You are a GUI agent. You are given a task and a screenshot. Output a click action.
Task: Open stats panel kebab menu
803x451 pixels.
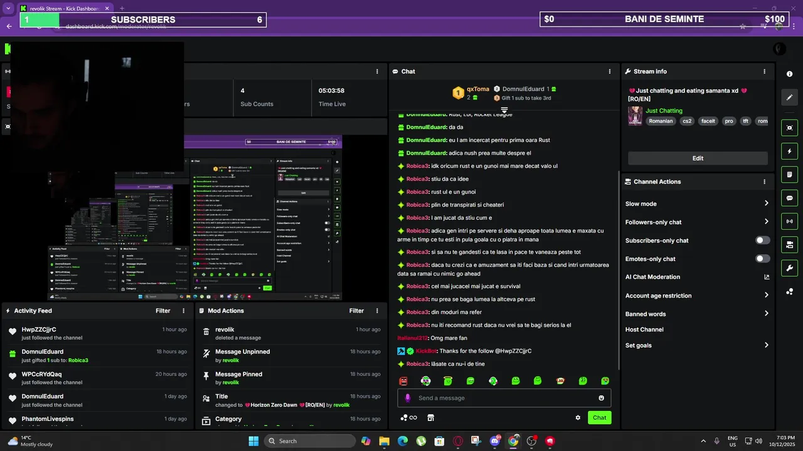(377, 71)
